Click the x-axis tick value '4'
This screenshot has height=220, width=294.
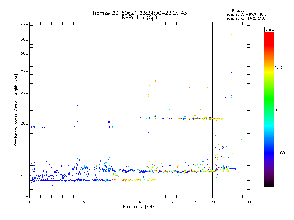point(140,202)
